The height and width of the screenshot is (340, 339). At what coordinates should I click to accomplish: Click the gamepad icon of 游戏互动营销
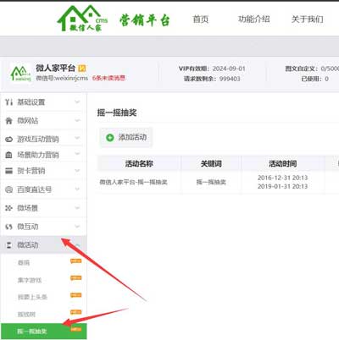[8, 139]
